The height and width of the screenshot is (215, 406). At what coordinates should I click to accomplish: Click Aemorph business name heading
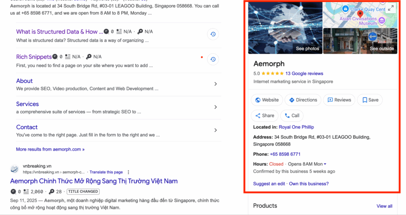point(269,64)
